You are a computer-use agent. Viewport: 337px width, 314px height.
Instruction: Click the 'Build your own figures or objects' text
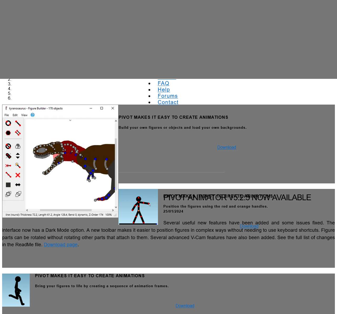point(182,127)
